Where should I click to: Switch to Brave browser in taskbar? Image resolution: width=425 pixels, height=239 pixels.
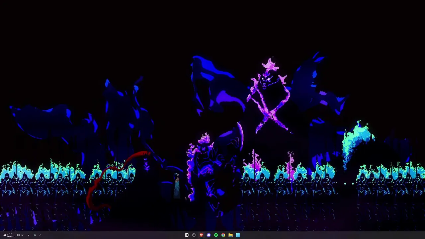(x=201, y=235)
